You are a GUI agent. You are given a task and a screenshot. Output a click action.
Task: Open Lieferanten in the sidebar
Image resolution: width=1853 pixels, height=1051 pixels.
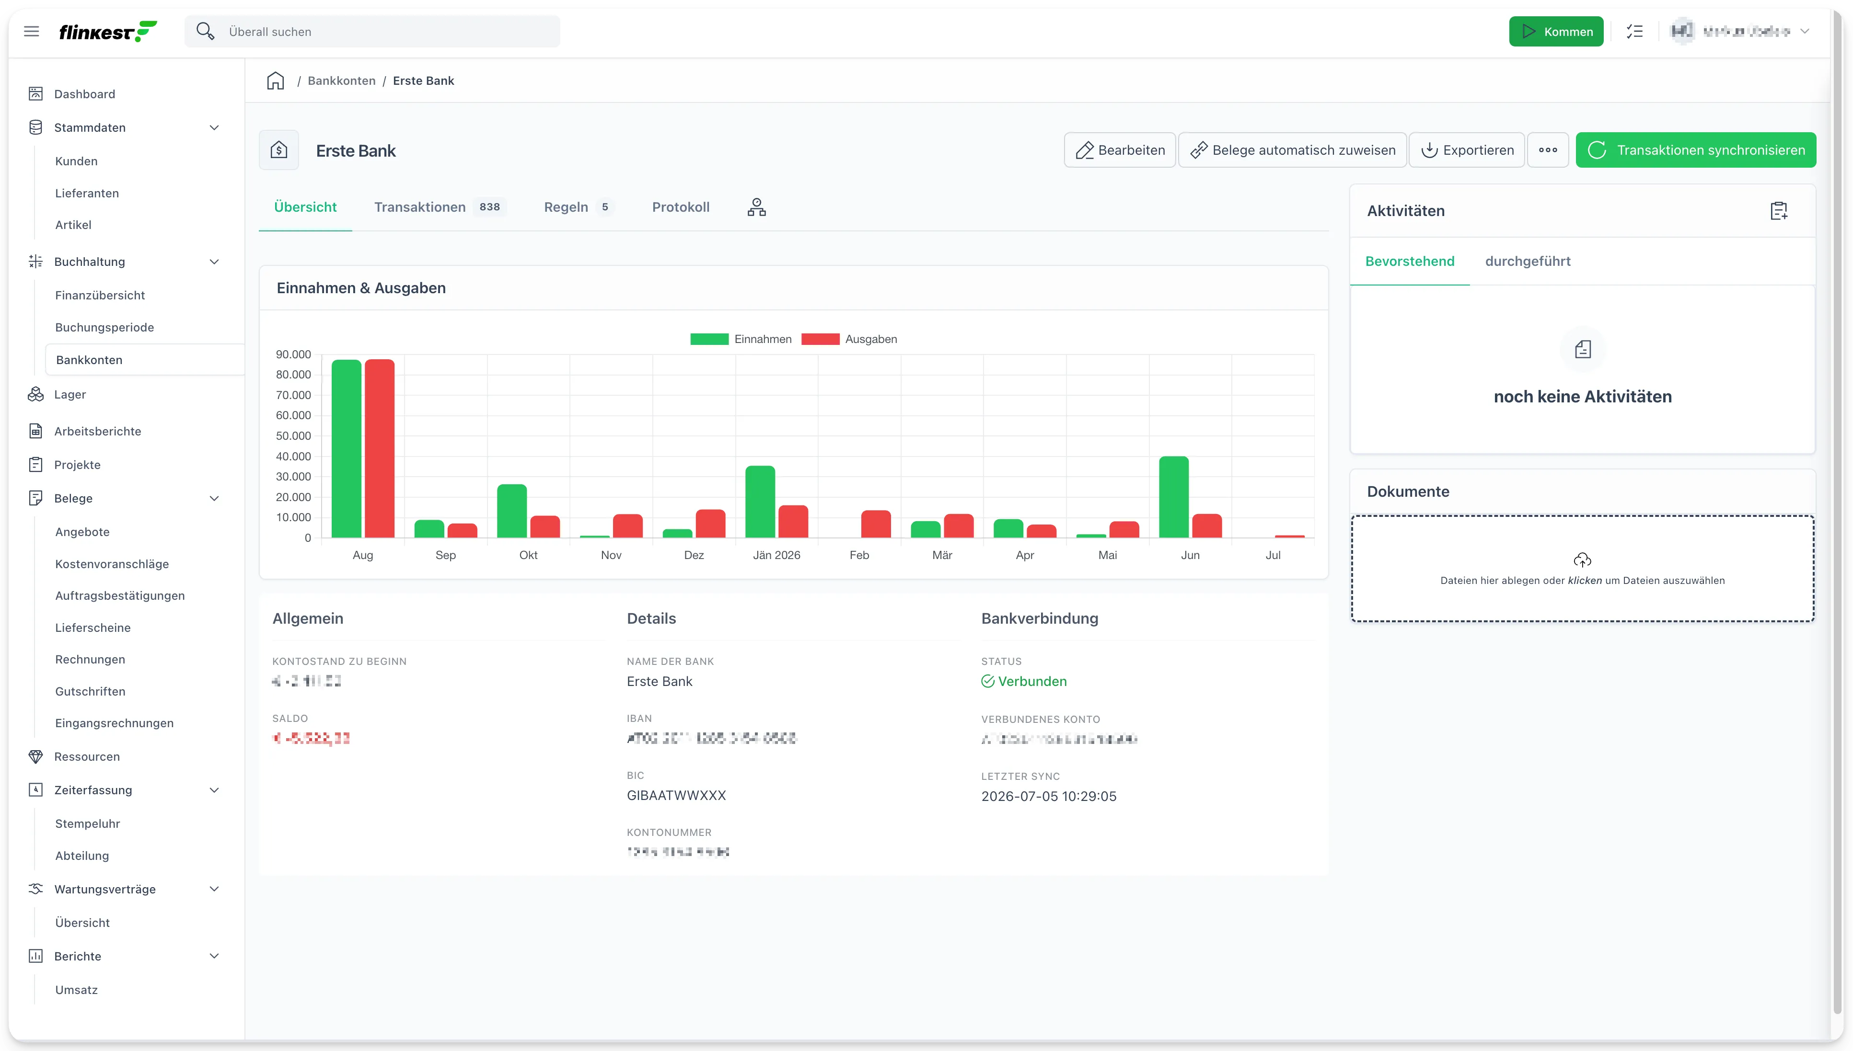[87, 193]
